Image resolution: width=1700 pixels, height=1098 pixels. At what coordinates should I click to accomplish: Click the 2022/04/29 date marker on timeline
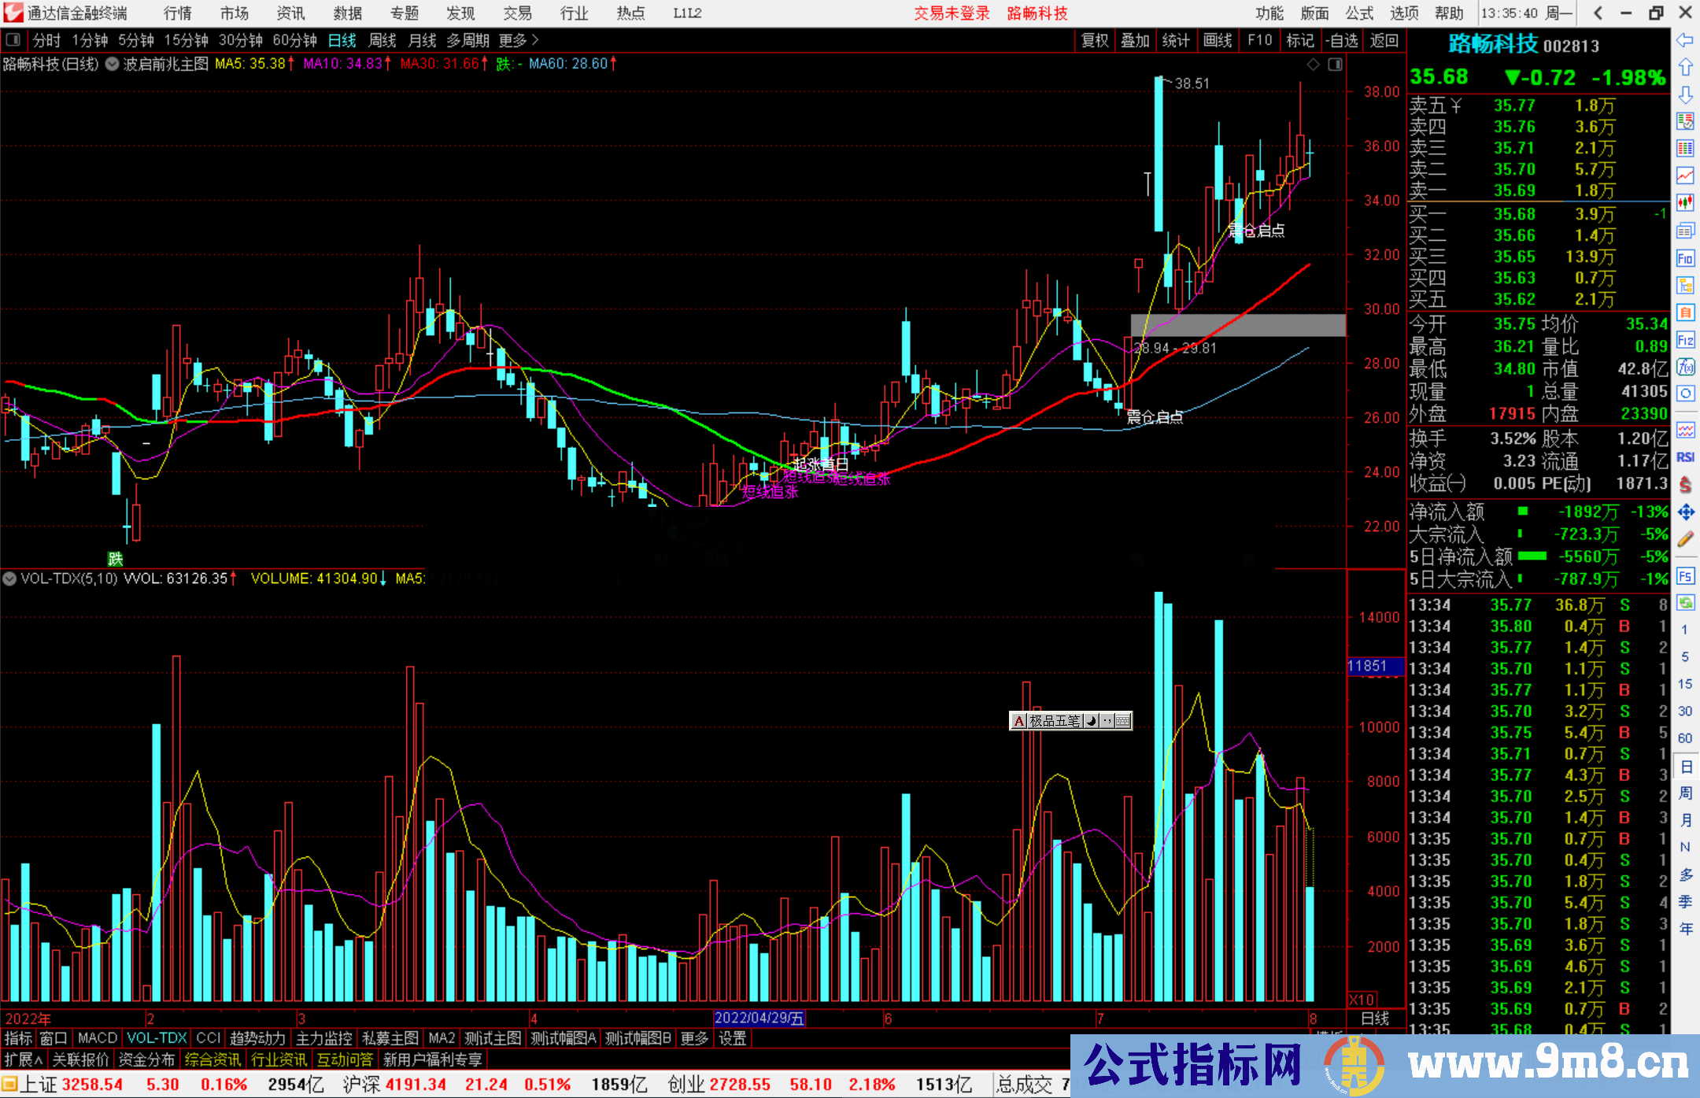(x=759, y=1018)
